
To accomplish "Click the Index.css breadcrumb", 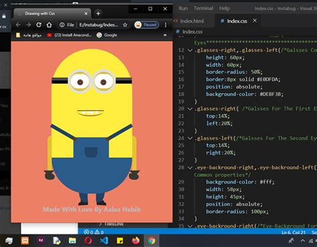I will click(192, 31).
